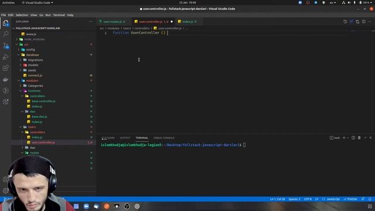Click UTF-8 encoding in status bar
The width and height of the screenshot is (375, 211).
click(308, 199)
